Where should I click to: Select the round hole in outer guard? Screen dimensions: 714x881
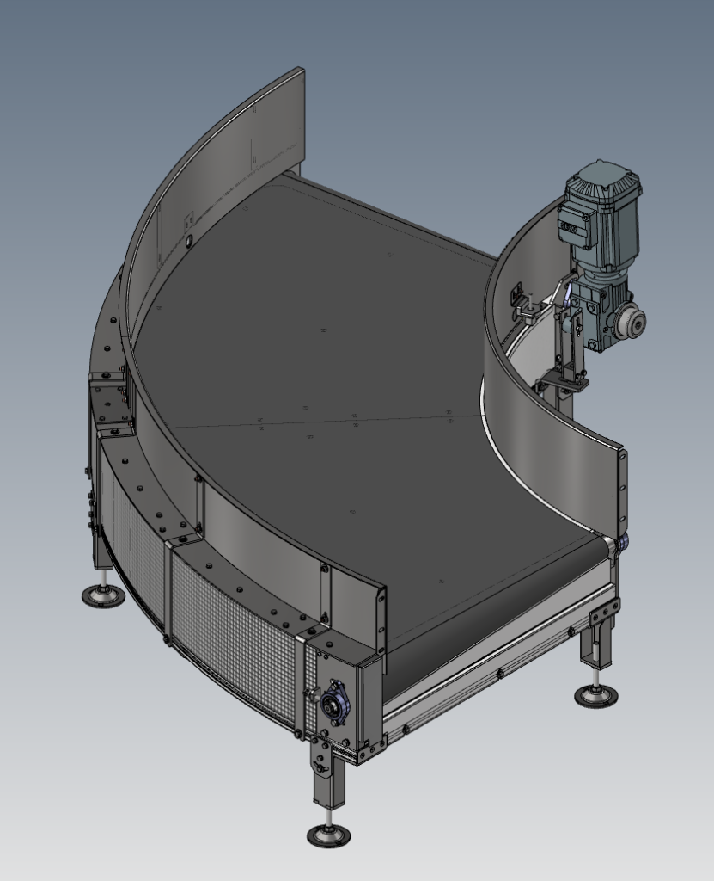(189, 243)
